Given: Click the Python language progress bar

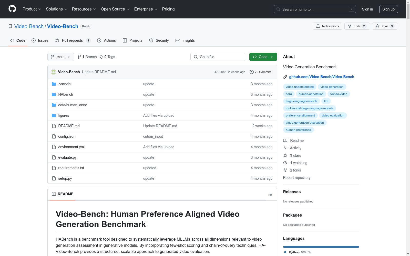Looking at the screenshot, I should 321,247.
